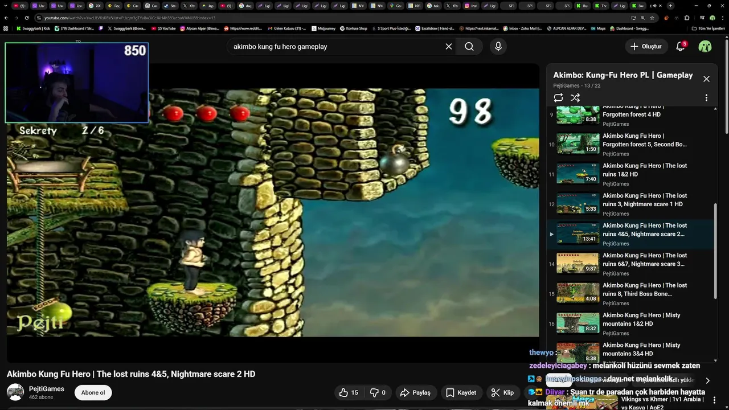
Task: Open Chrome three-dot menu
Action: click(723, 18)
